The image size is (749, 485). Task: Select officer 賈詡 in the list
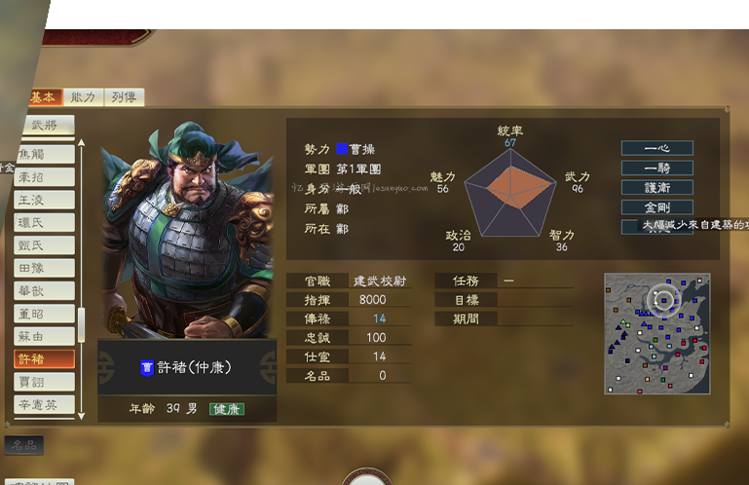(44, 383)
